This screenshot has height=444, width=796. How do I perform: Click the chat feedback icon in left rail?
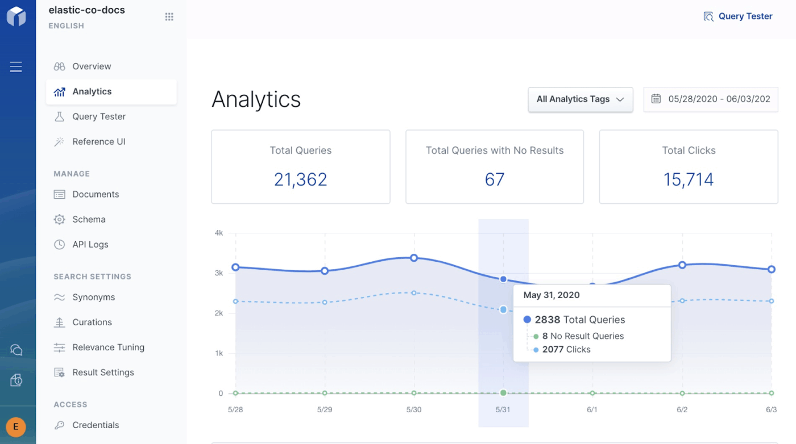pyautogui.click(x=16, y=350)
